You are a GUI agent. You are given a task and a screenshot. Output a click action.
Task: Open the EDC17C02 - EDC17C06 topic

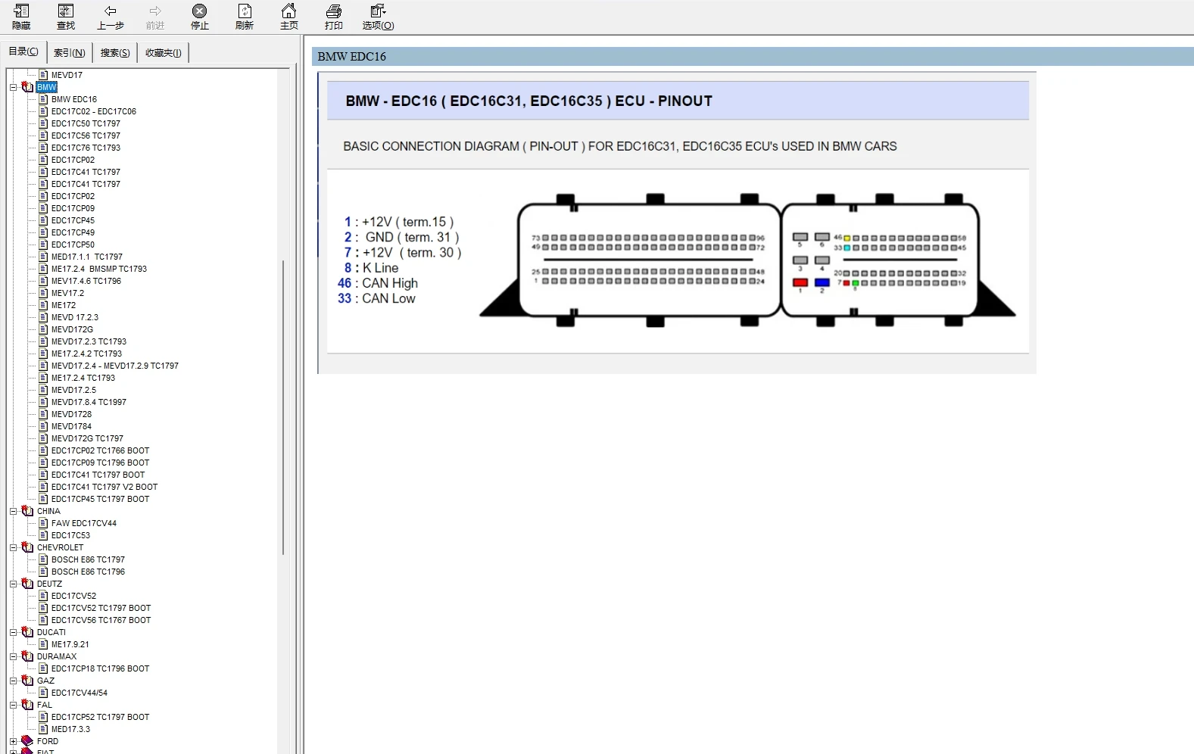tap(94, 111)
